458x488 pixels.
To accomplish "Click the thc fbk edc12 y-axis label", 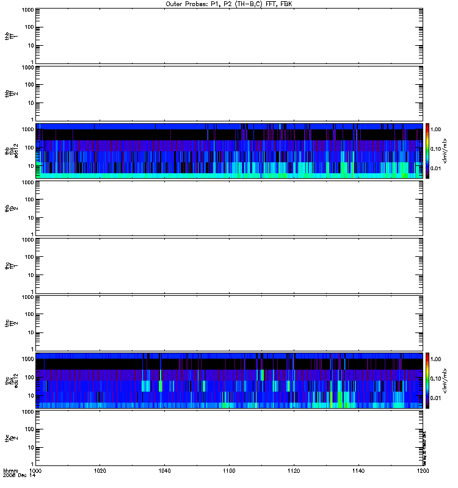I will [12, 381].
